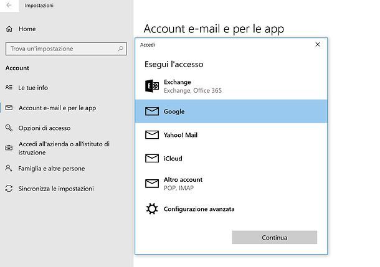Click the gear icon for advanced setup
Image resolution: width=380 pixels, height=267 pixels.
click(x=152, y=208)
